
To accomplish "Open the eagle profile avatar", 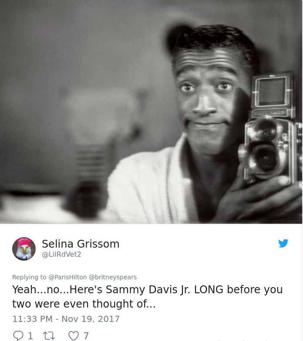I will tap(24, 249).
